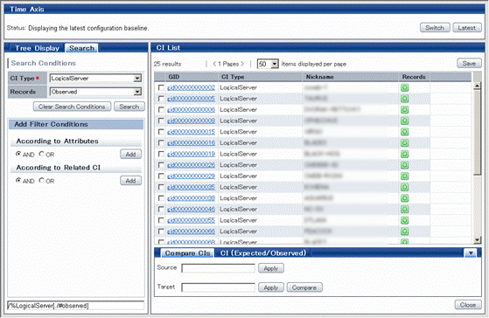Click the Records column header
This screenshot has width=489, height=318.
point(414,77)
